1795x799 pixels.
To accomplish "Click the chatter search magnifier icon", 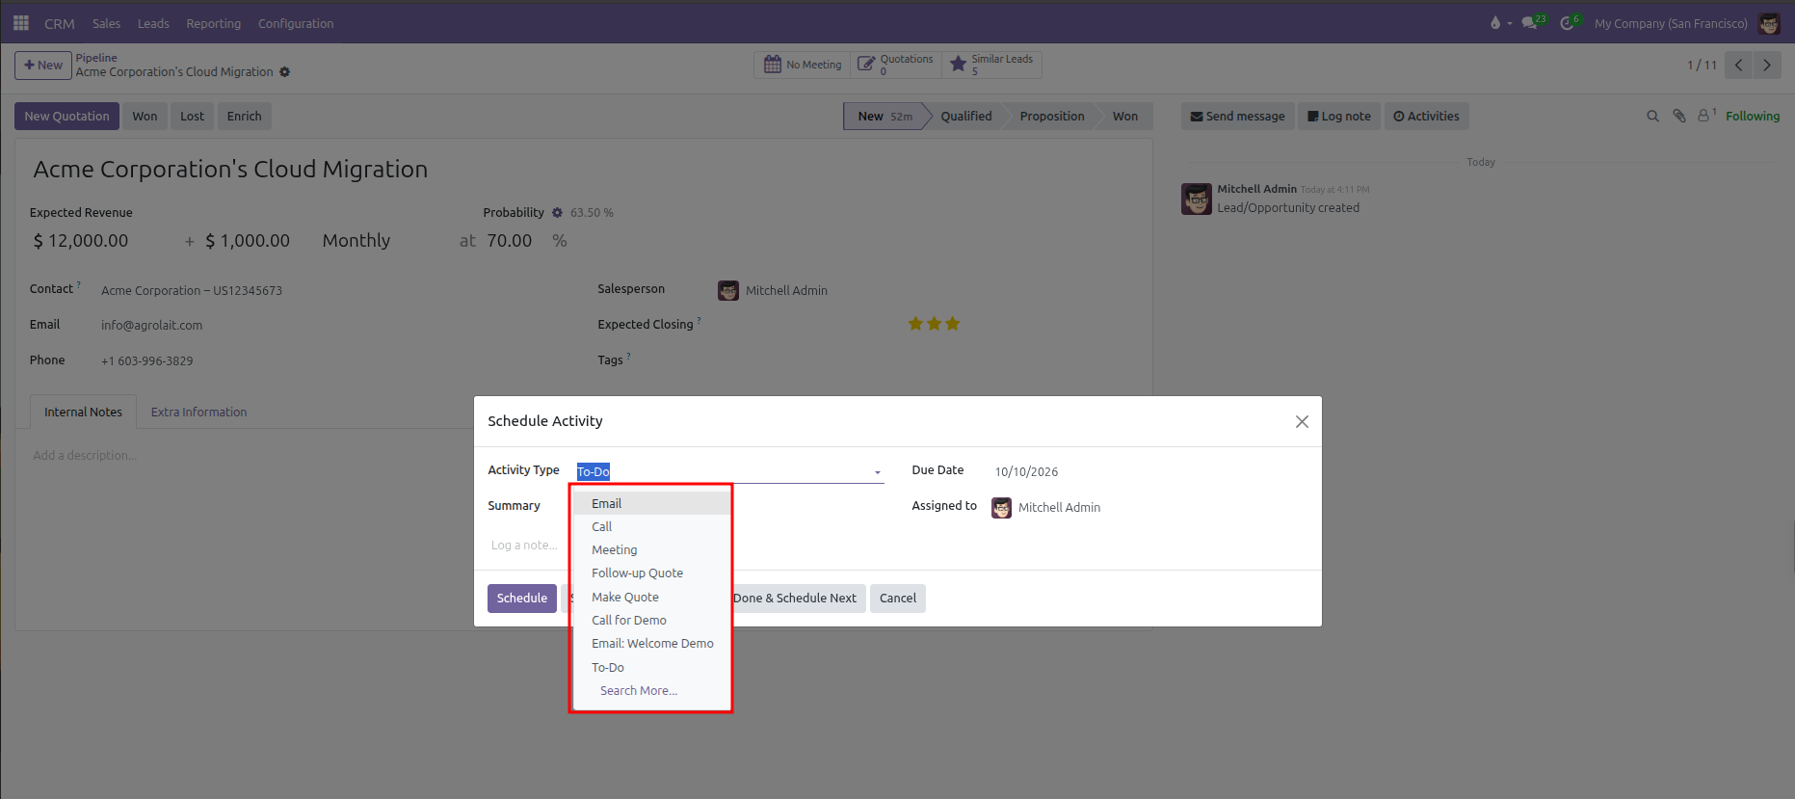I will [x=1652, y=117].
